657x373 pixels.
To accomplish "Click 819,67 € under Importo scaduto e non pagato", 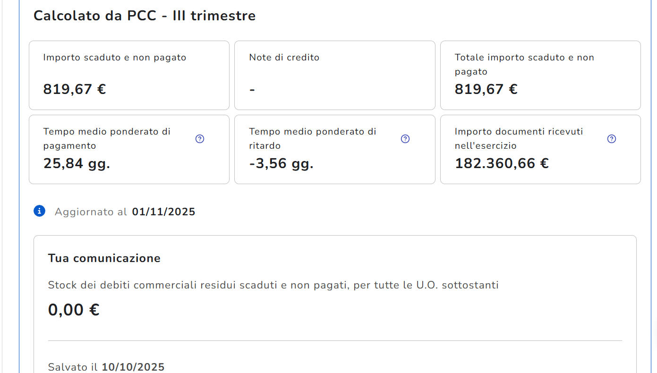I will click(x=75, y=89).
